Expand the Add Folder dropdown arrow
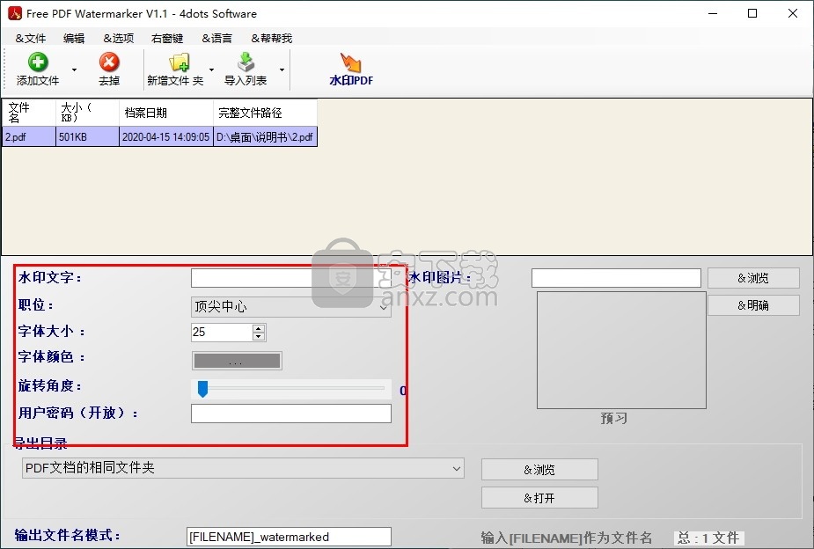Viewport: 814px width, 549px height. 211,70
